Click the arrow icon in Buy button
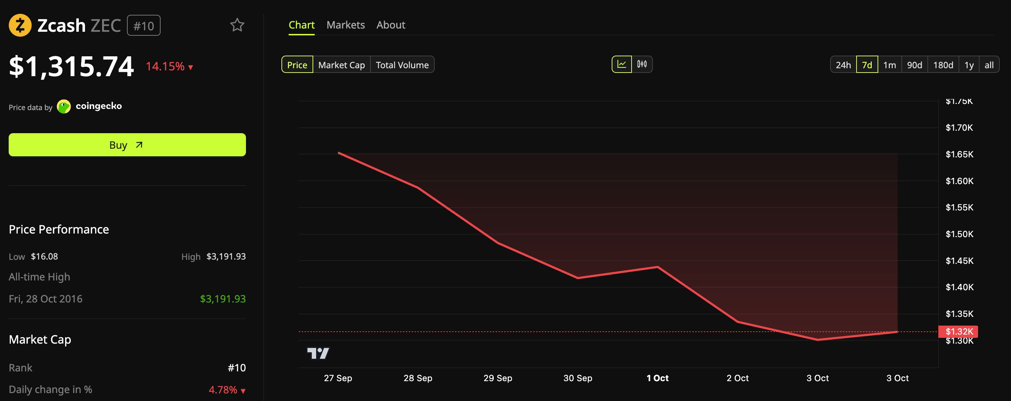This screenshot has width=1011, height=401. 139,145
